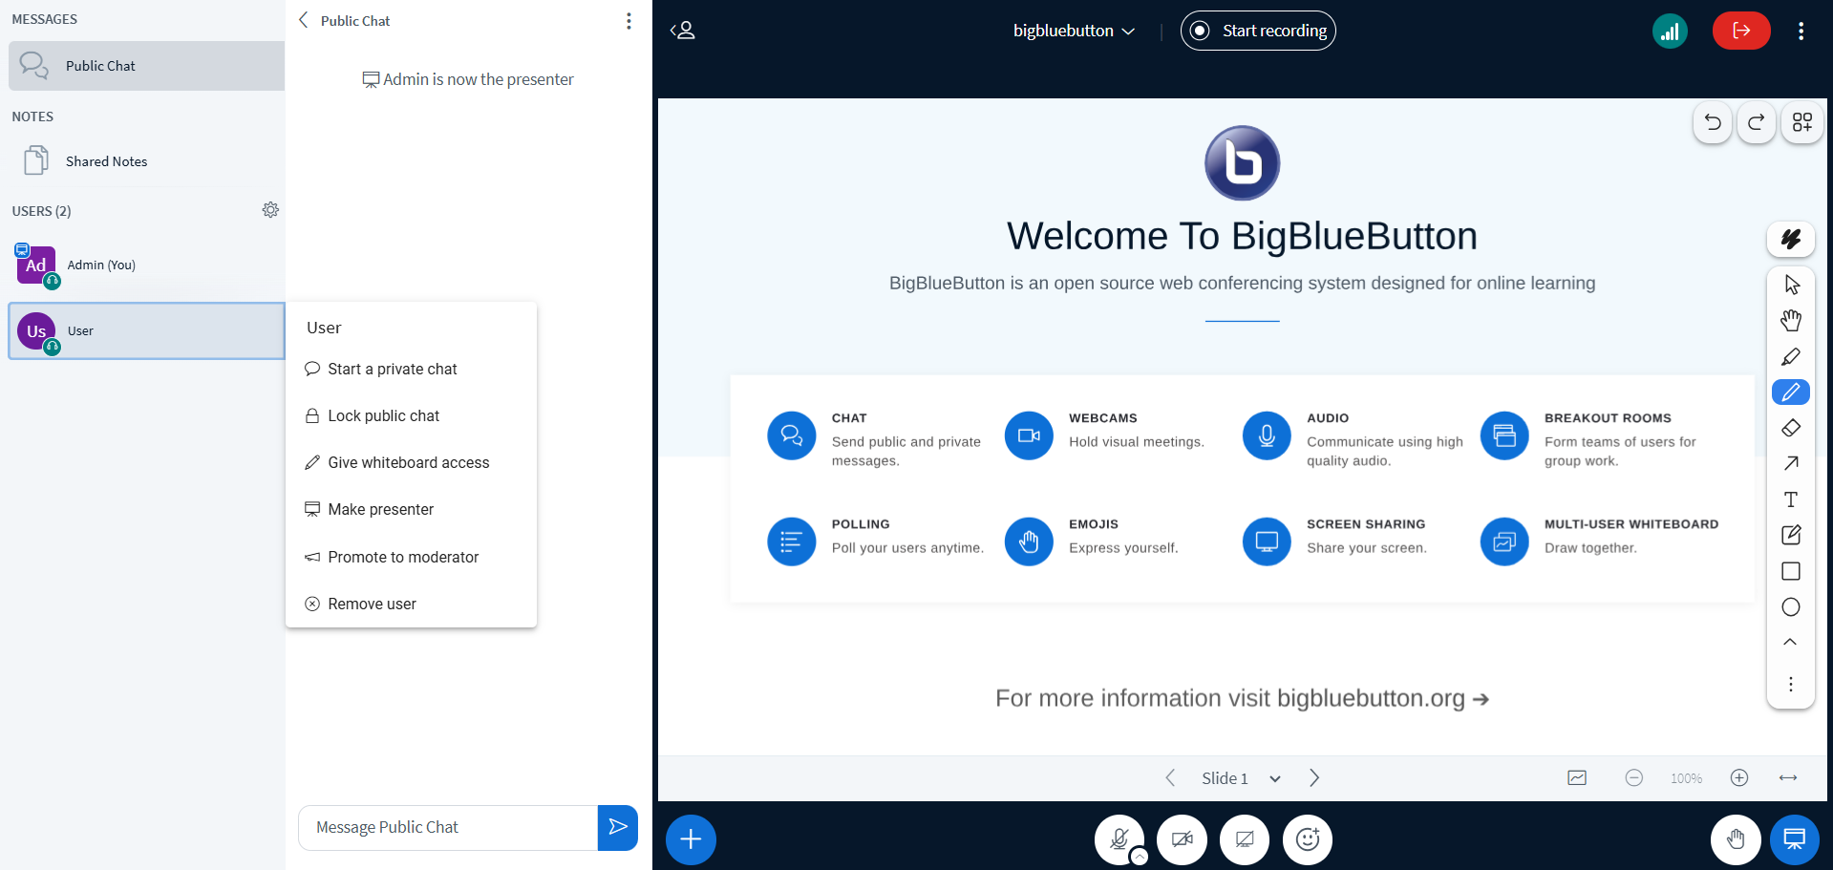Toggle the users and messages panel
1833x870 pixels.
click(x=683, y=31)
